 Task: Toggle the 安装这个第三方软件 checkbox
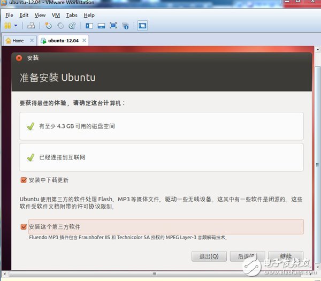pos(24,226)
